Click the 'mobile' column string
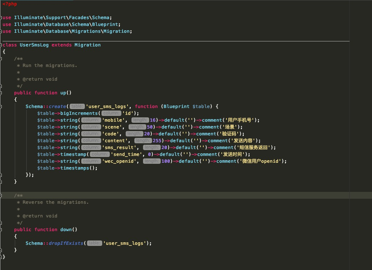The height and width of the screenshot is (270, 372). (x=113, y=120)
